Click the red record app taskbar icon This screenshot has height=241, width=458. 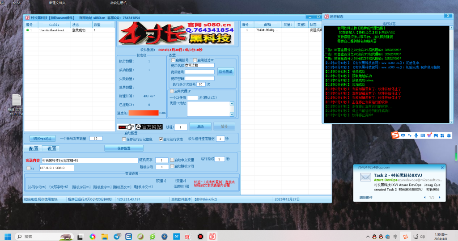point(200,237)
